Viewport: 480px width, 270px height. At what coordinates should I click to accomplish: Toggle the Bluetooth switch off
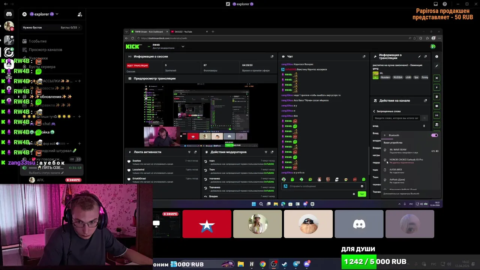(x=434, y=135)
